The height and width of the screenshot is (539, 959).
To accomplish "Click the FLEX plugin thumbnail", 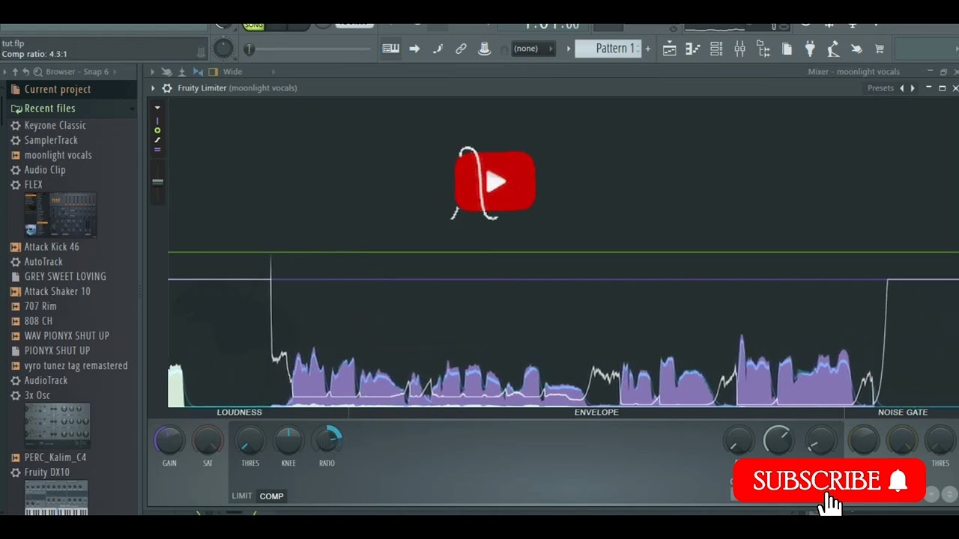I will click(x=60, y=215).
